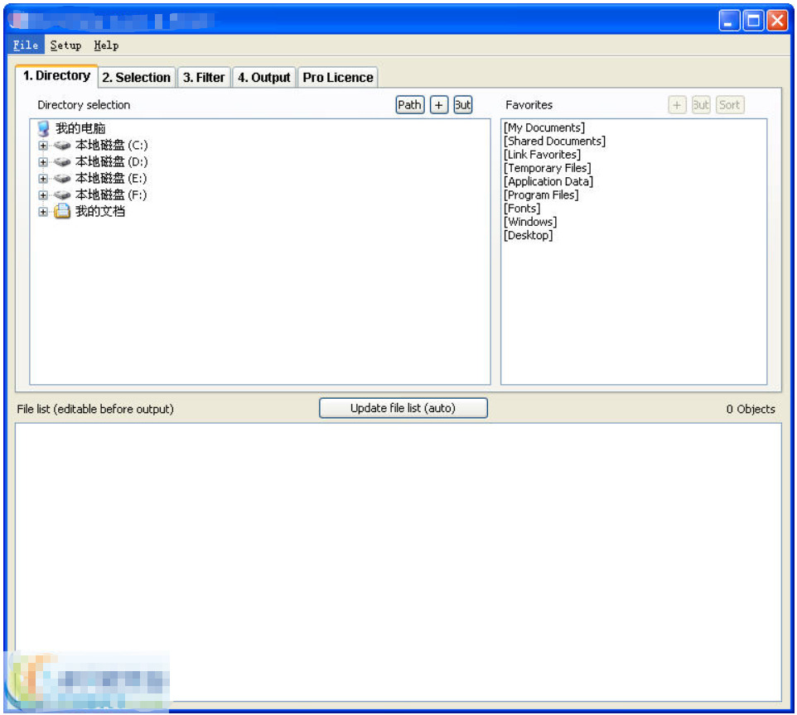Click the Path button

click(x=409, y=105)
